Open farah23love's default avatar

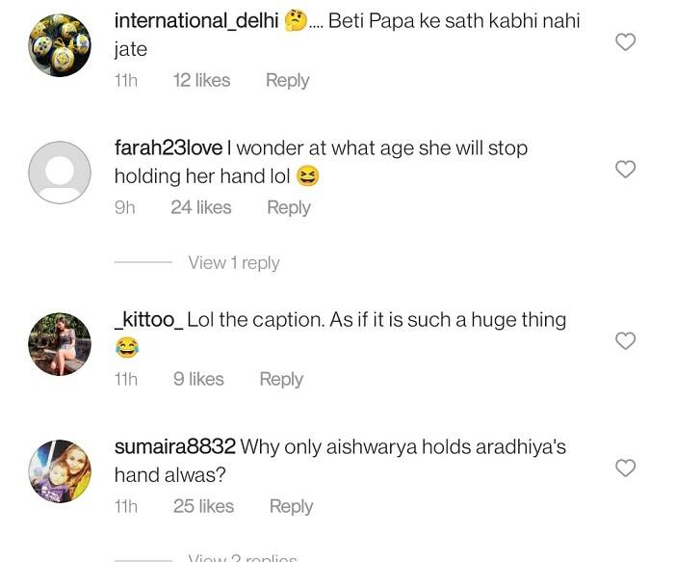click(x=60, y=172)
